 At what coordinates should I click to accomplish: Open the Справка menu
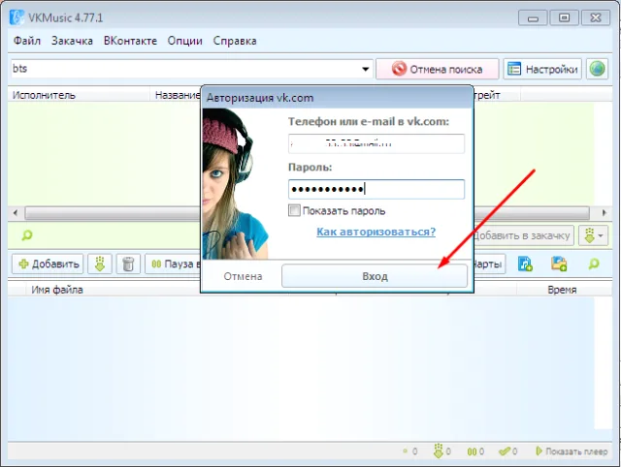pyautogui.click(x=235, y=41)
